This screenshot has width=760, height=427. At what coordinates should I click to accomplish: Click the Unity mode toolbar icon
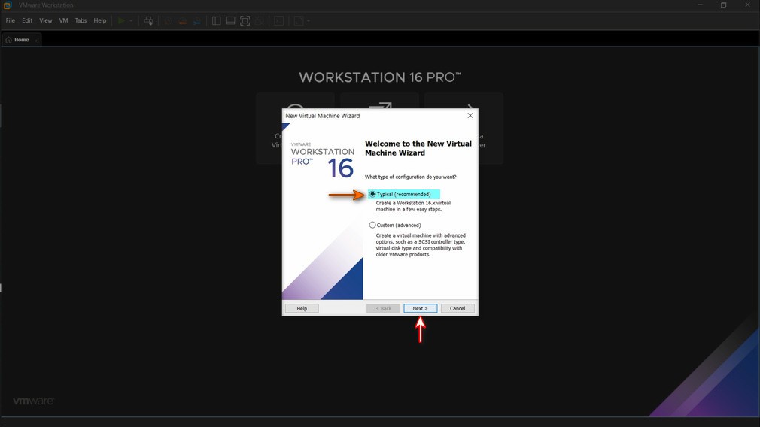(x=260, y=21)
